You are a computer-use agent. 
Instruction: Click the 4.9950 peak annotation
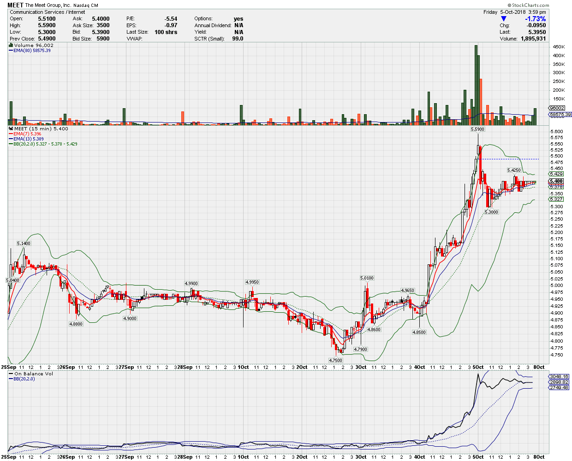tap(252, 282)
